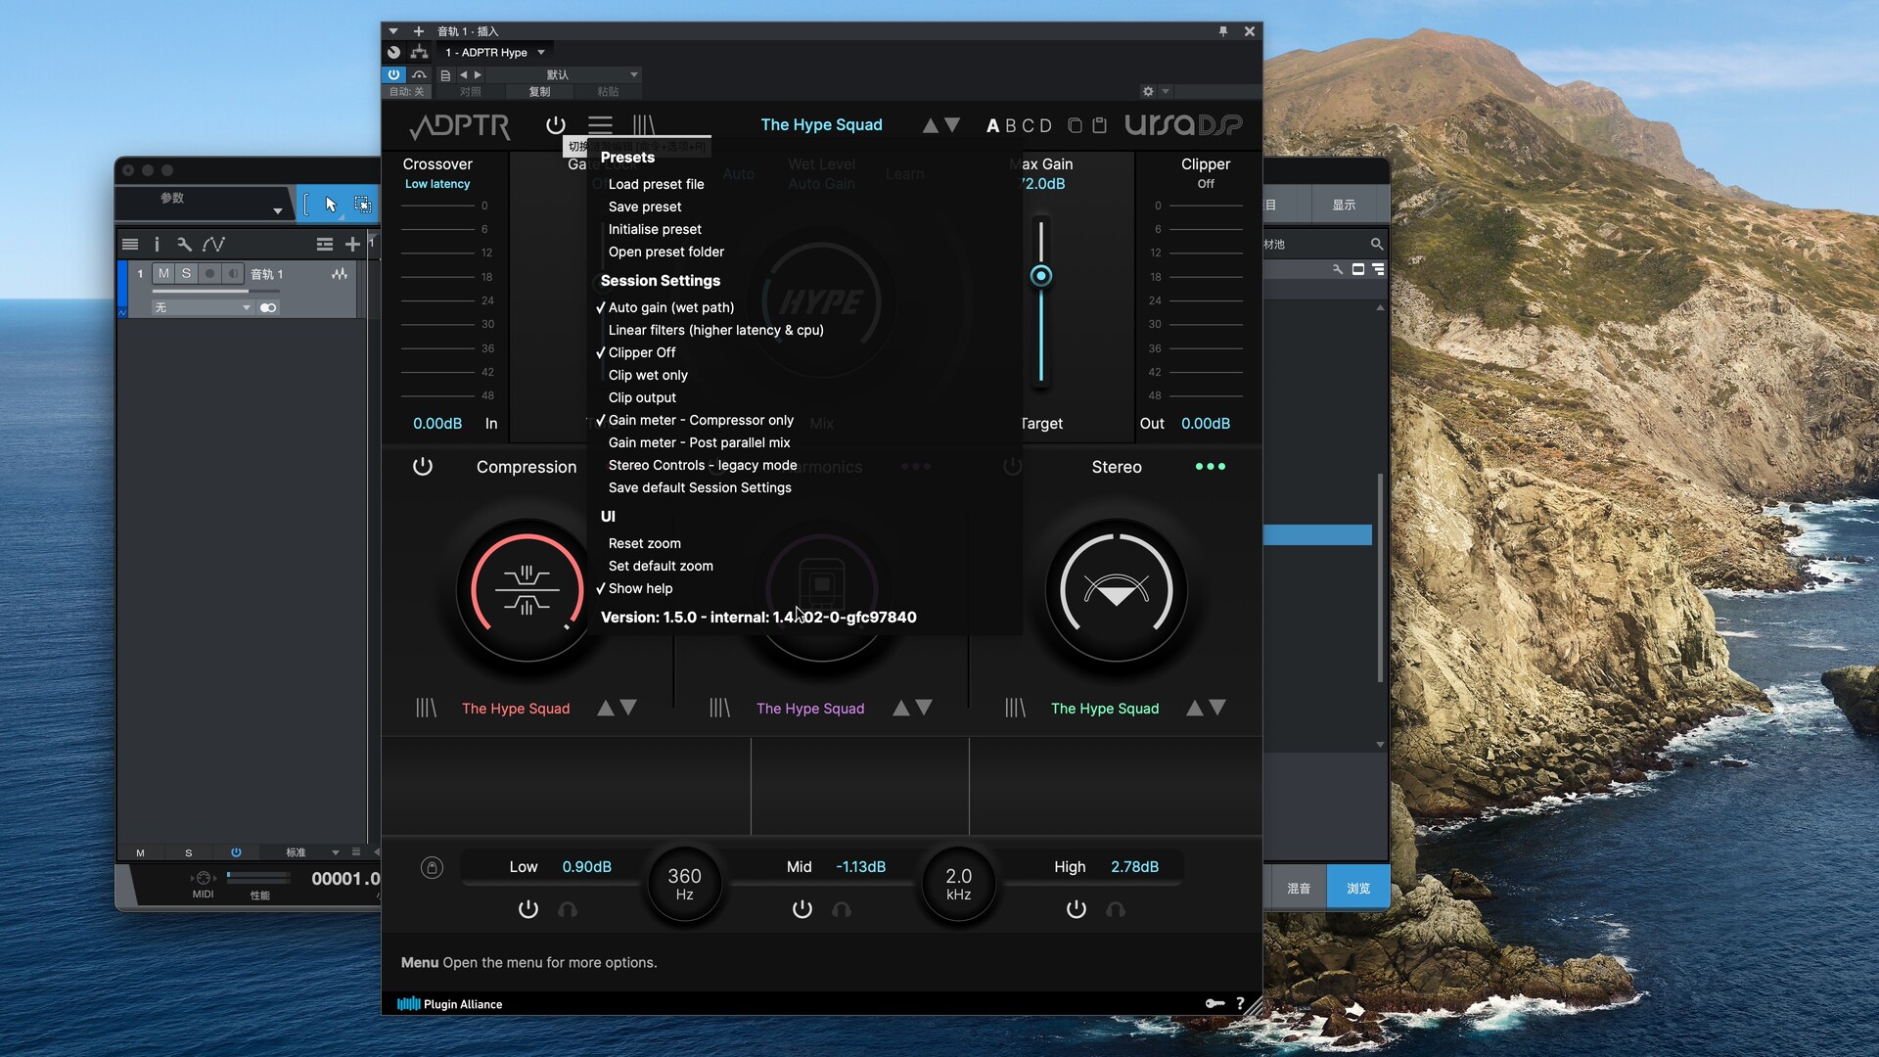This screenshot has width=1879, height=1057.
Task: Click the Max Gain slider handle
Action: coord(1041,276)
